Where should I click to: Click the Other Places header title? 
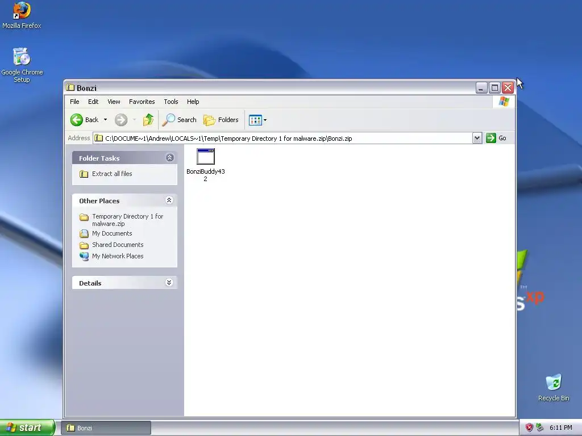[99, 201]
